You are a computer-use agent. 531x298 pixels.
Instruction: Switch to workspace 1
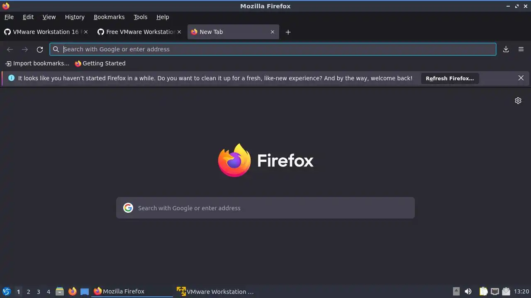click(18, 291)
